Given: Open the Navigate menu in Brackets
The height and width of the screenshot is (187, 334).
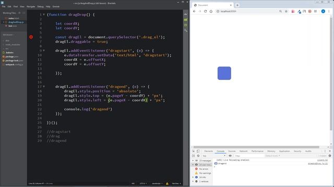Looking at the screenshot, I should pyautogui.click(x=31, y=7).
